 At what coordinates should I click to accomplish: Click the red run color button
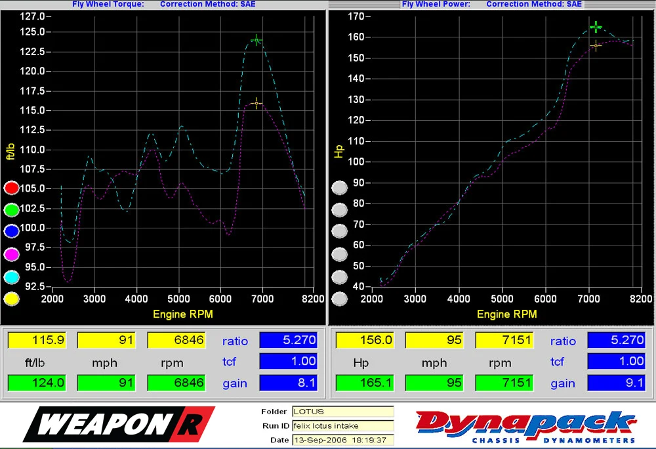pos(12,188)
